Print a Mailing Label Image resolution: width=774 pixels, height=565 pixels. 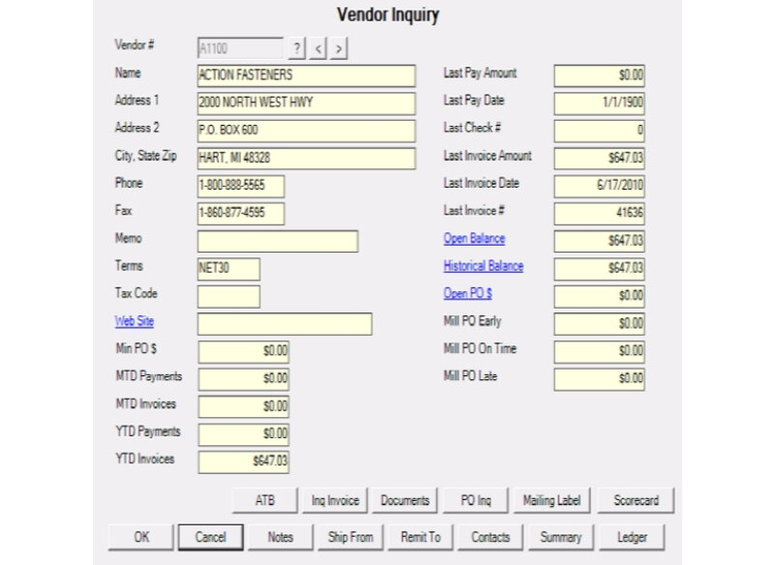tap(551, 500)
